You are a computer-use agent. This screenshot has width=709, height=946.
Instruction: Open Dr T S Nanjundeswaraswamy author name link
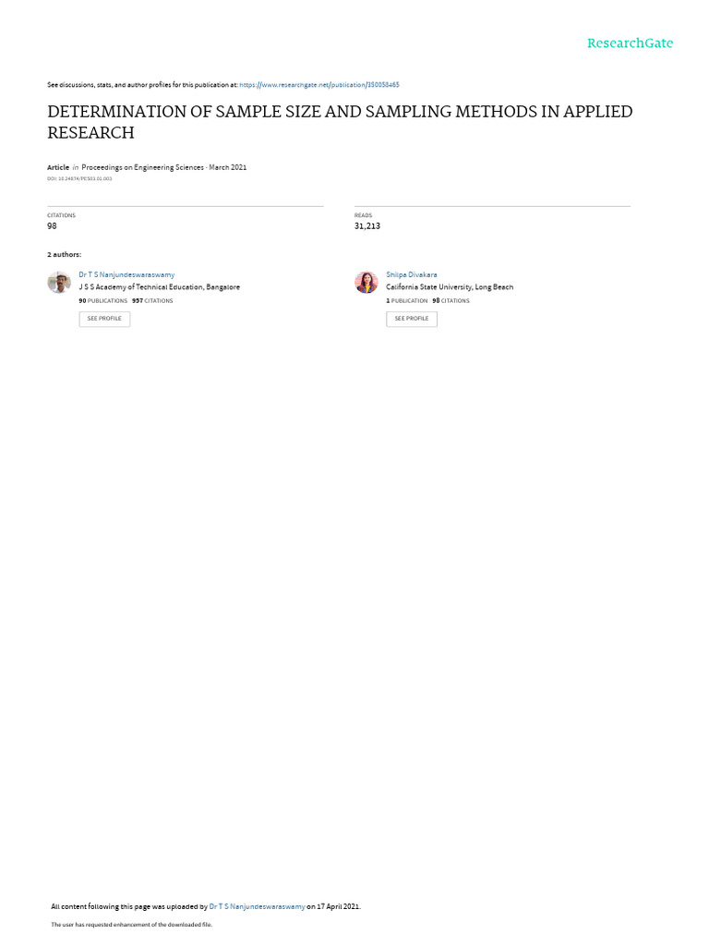(x=126, y=274)
